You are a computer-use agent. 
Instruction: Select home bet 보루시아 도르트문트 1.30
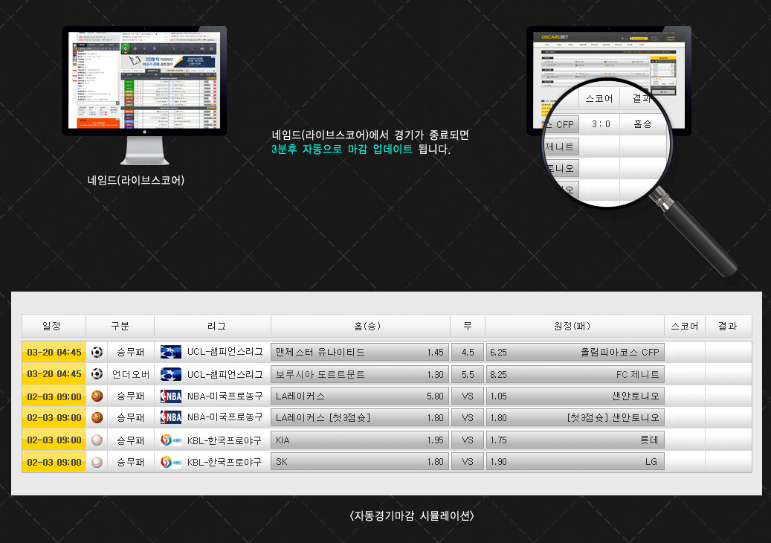[x=359, y=374]
